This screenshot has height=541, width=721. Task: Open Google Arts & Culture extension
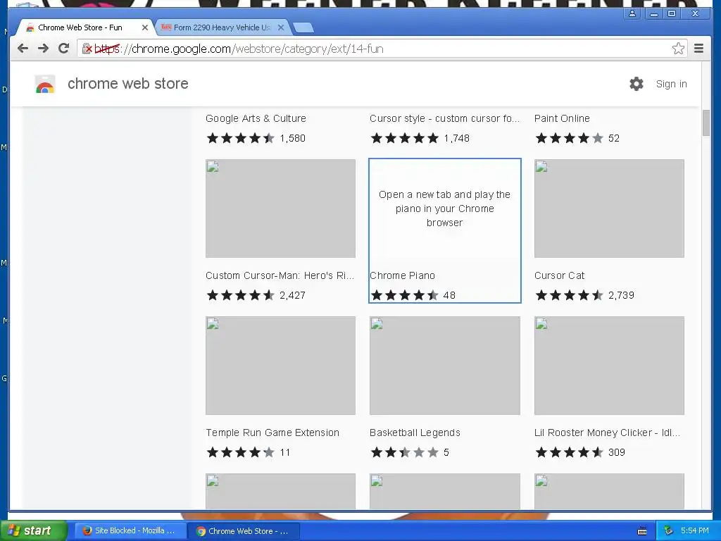(256, 118)
